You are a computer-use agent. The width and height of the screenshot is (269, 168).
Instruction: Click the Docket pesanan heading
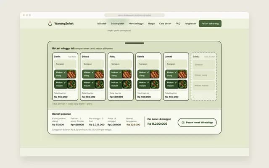click(62, 114)
